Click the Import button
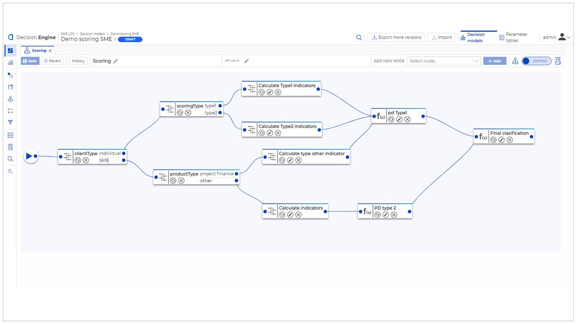Image resolution: width=577 pixels, height=324 pixels. pyautogui.click(x=441, y=37)
